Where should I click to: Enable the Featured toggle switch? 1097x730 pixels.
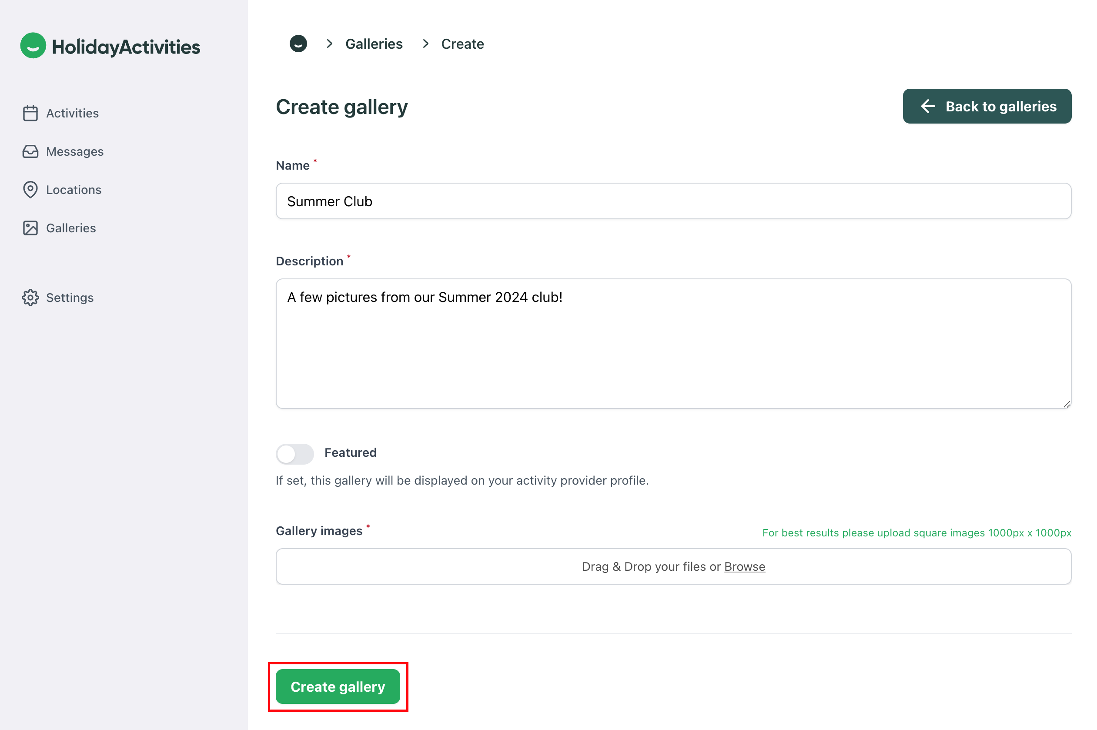(294, 453)
